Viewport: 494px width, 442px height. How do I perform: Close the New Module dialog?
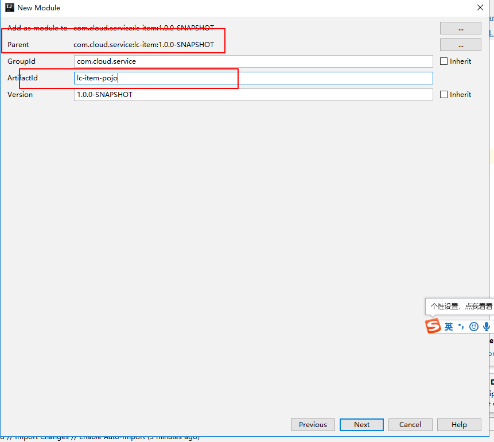[x=480, y=7]
